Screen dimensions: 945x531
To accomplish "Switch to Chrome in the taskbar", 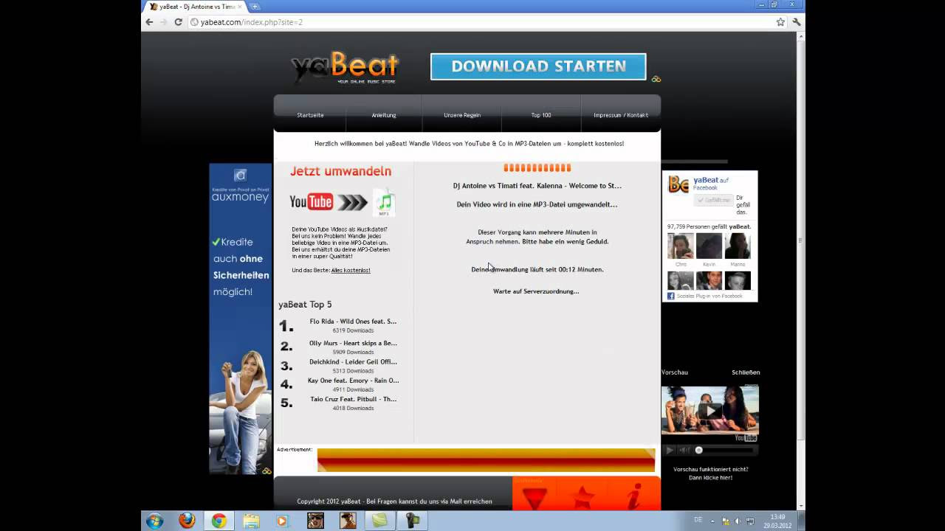I will coord(219,521).
